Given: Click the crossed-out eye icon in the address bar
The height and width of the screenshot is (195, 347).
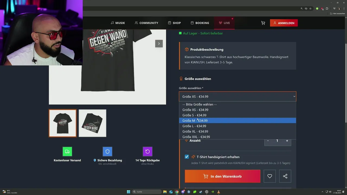Looking at the screenshot, I should pos(306,9).
